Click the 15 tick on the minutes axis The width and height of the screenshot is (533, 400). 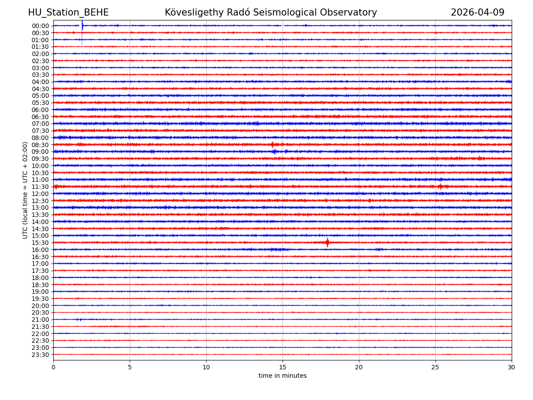282,367
